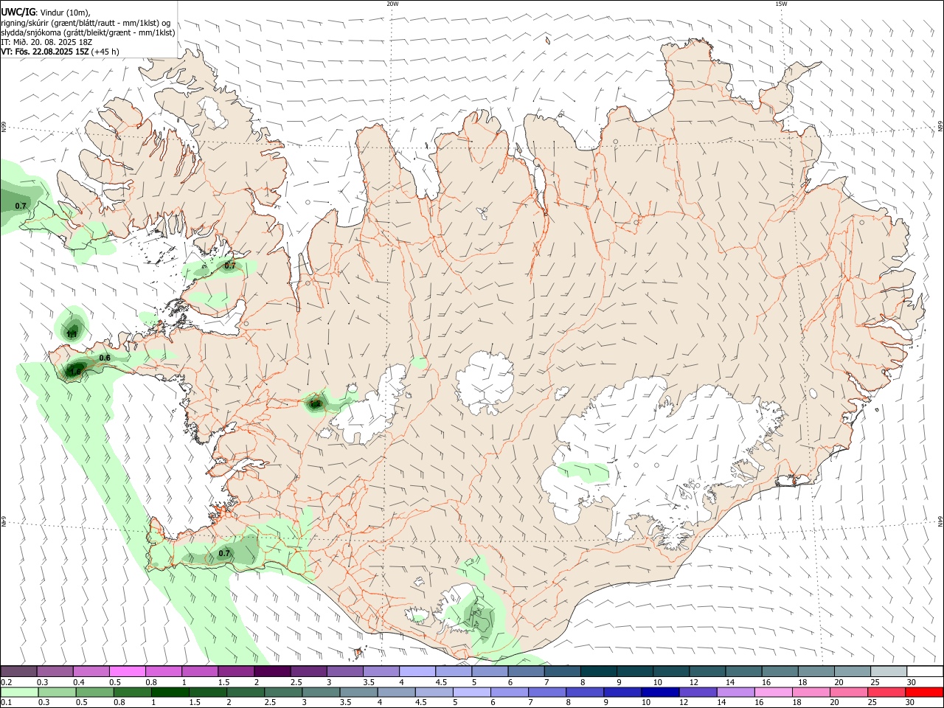Click the pale periwinkle 4–4.5 snow swatch
Viewport: 944px width, 708px height.
point(417,672)
